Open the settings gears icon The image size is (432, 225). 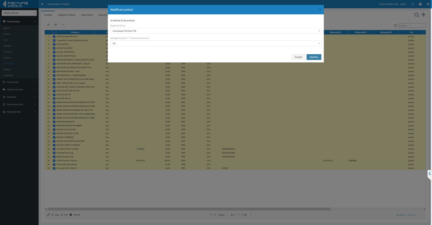(x=428, y=4)
